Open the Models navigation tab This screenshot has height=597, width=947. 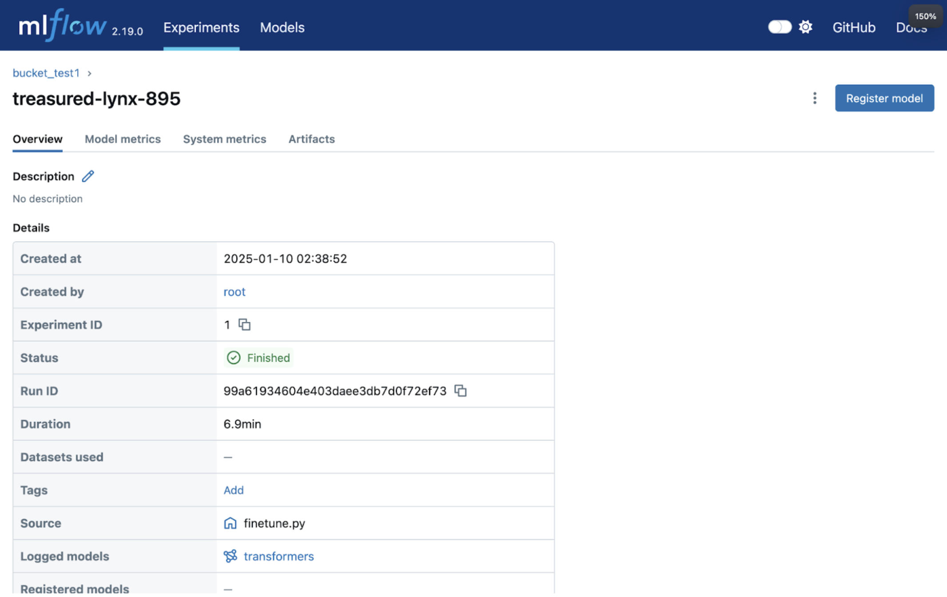tap(282, 27)
